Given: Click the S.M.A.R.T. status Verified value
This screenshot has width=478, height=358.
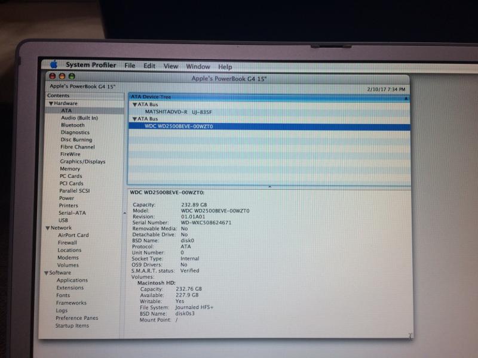Looking at the screenshot, I should (189, 270).
